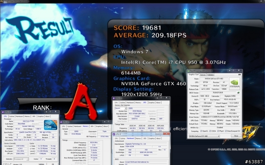Image resolution: width=265 pixels, height=165 pixels.
Task: Select SPD tab in the CPU-Z memory window
Action: tap(92, 127)
